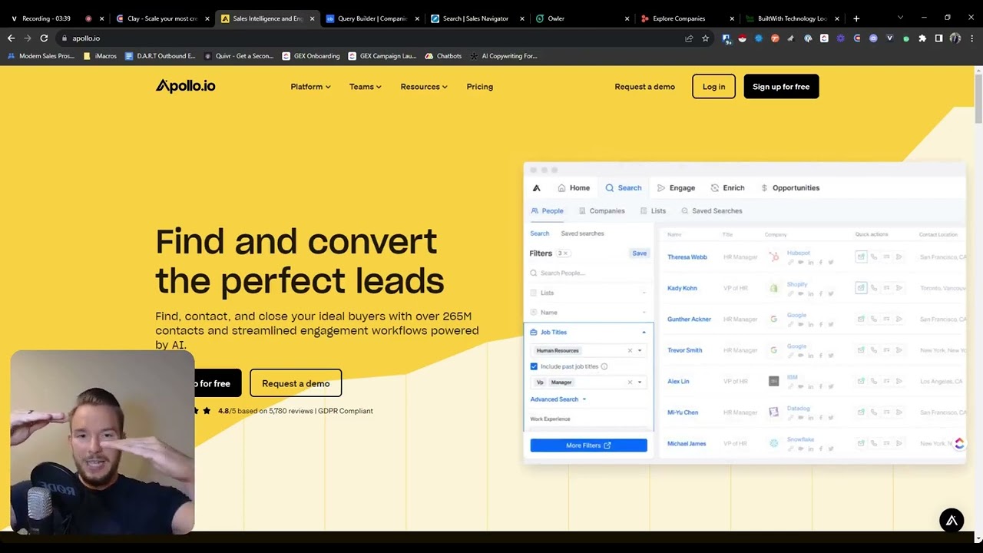Viewport: 983px width, 553px height.
Task: Click Request a demo hero button
Action: (296, 383)
